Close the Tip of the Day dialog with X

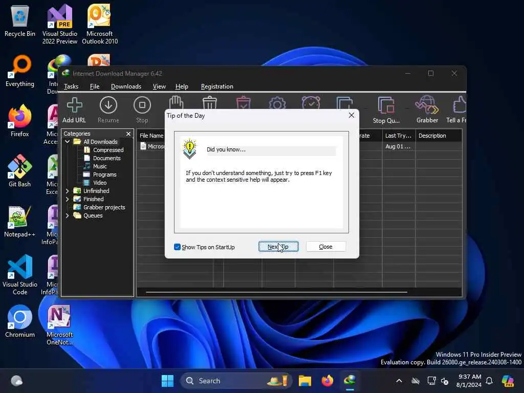[x=351, y=115]
